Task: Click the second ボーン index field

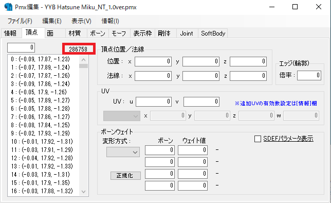Action: click(159, 162)
